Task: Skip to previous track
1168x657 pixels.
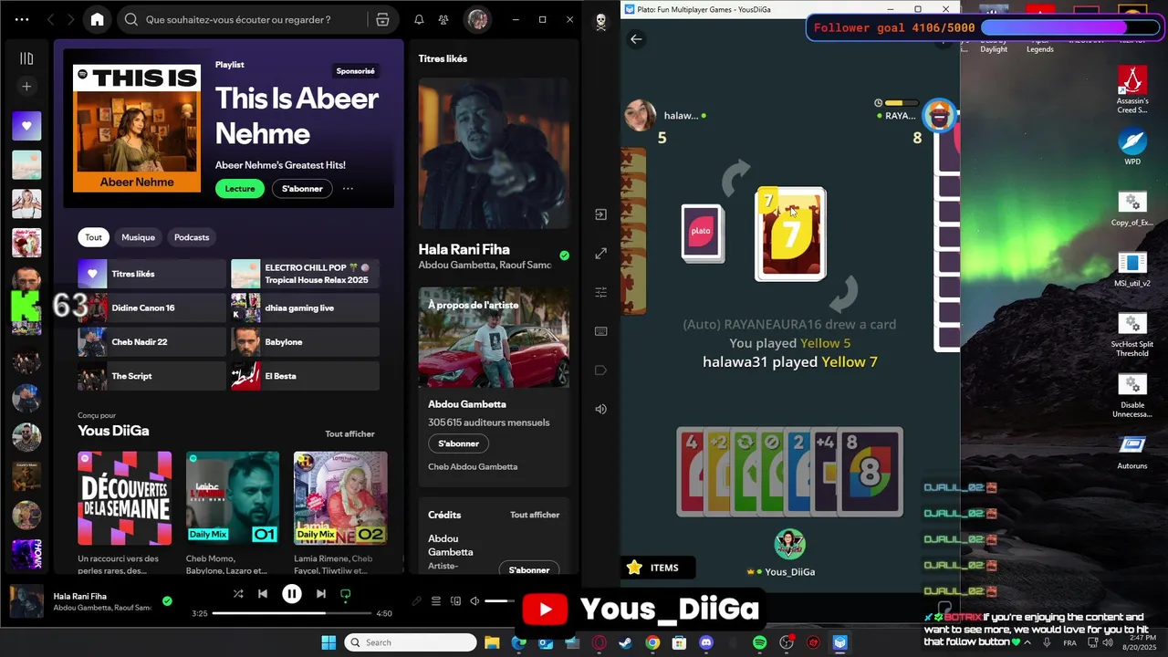Action: point(263,594)
